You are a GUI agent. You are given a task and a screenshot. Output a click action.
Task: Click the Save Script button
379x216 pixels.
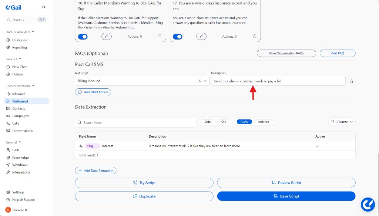tap(286, 196)
